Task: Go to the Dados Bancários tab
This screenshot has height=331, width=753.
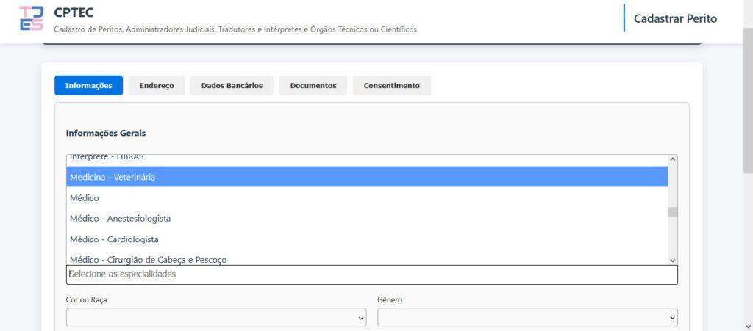Action: [x=232, y=86]
